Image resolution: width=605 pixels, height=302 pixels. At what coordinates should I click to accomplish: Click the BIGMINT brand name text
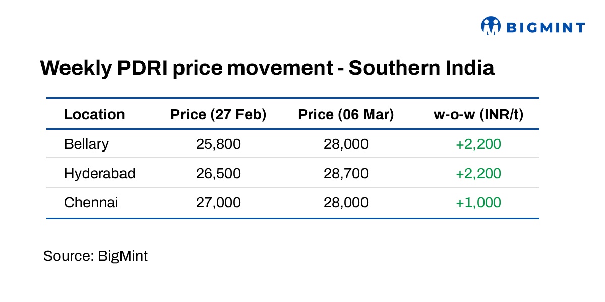(546, 27)
